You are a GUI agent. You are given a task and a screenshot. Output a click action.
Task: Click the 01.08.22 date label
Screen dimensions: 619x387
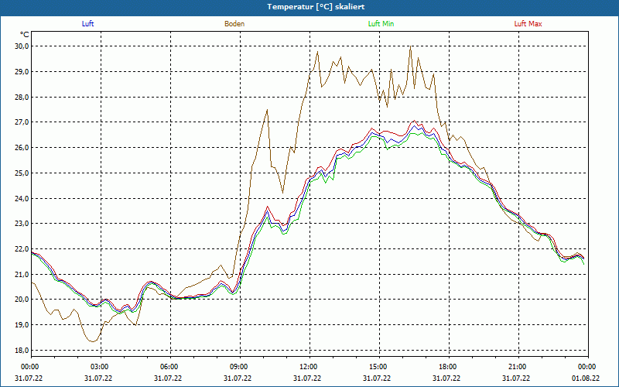[x=586, y=378]
